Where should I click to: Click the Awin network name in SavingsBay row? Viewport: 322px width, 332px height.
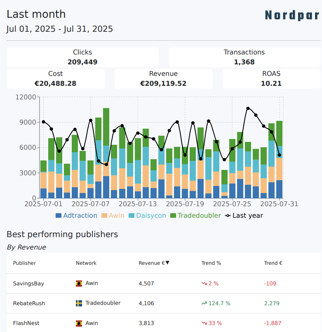[x=92, y=283]
